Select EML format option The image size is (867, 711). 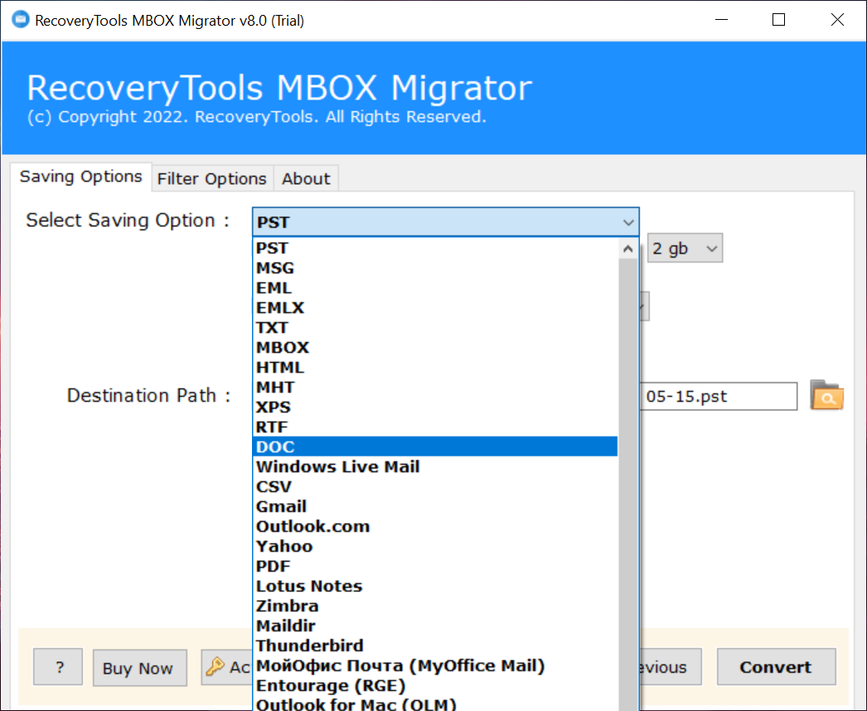[435, 288]
